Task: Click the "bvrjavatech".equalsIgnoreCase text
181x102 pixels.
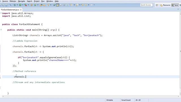Action: (41, 58)
